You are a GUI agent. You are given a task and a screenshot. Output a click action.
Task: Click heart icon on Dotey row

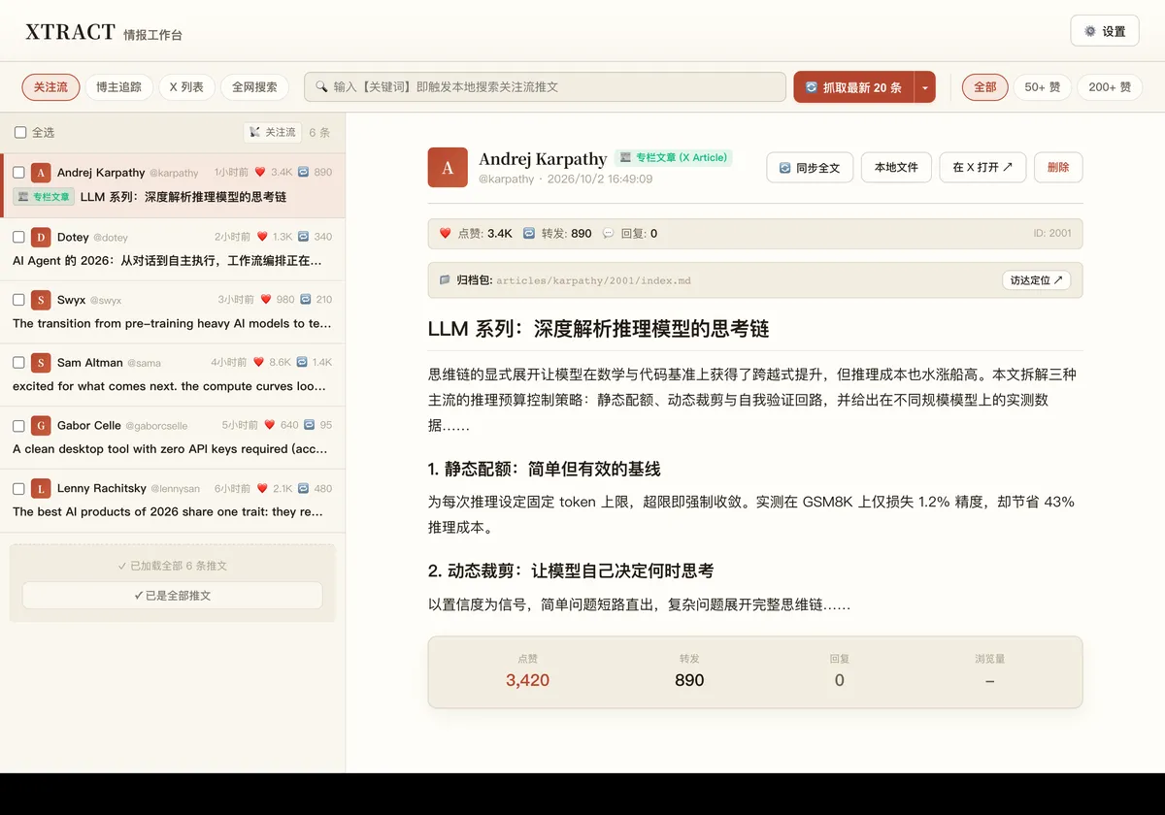[x=263, y=237]
